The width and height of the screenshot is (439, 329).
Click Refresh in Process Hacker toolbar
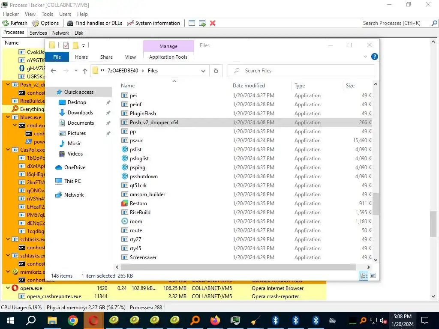click(x=15, y=23)
